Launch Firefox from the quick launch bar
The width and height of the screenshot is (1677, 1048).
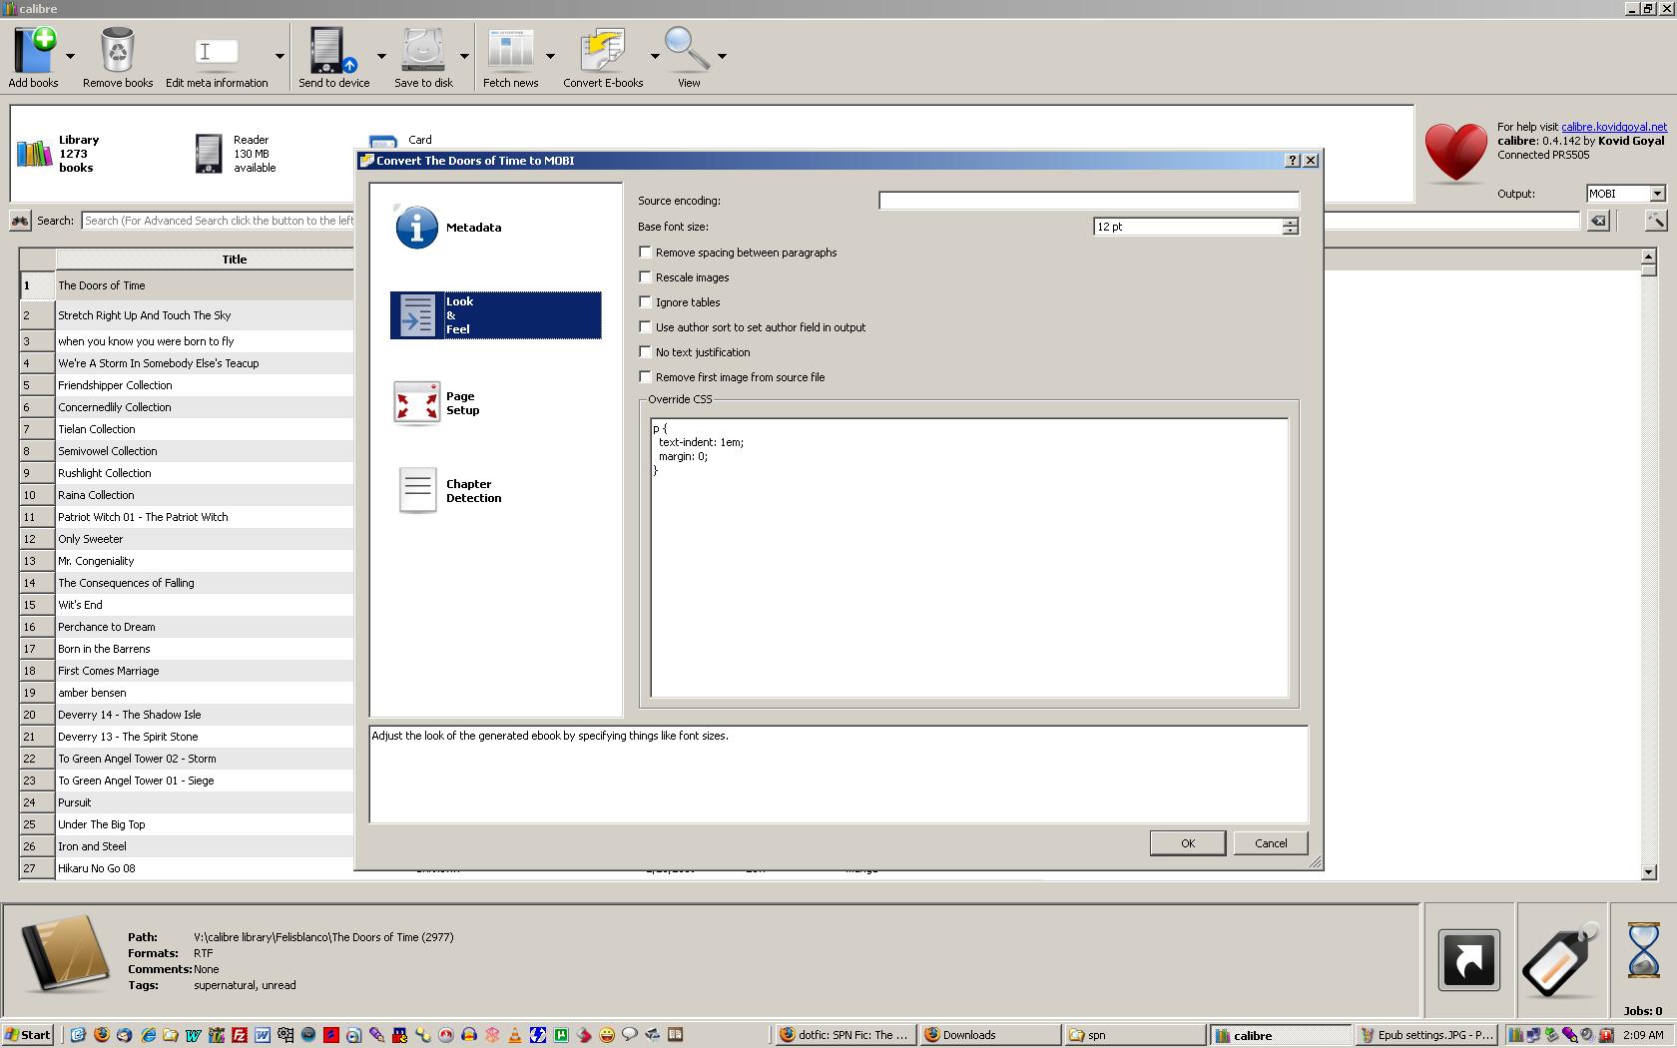(x=101, y=1035)
